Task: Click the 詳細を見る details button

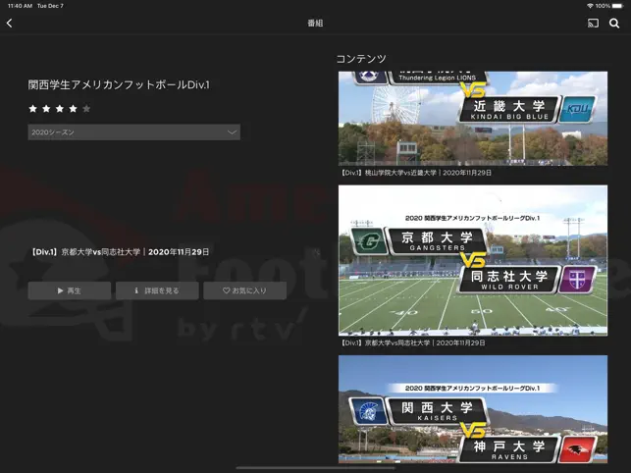Action: tap(157, 290)
